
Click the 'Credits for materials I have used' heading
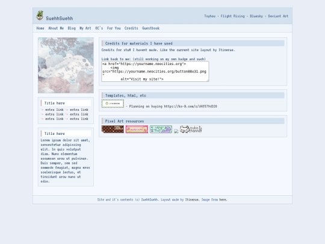(138, 43)
